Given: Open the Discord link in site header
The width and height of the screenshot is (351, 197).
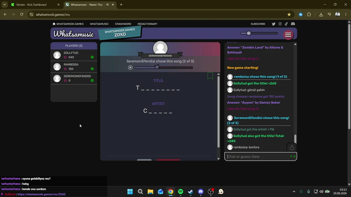Looking at the screenshot, I should point(293,24).
